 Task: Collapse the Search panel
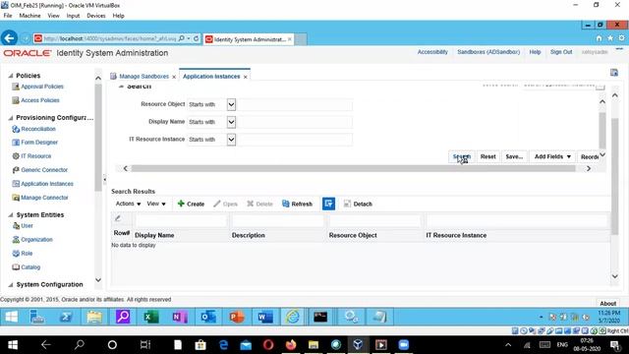pyautogui.click(x=121, y=87)
